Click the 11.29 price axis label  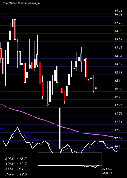(118, 130)
